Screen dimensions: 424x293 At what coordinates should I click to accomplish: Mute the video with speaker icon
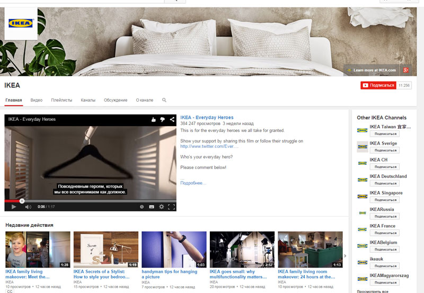click(28, 207)
